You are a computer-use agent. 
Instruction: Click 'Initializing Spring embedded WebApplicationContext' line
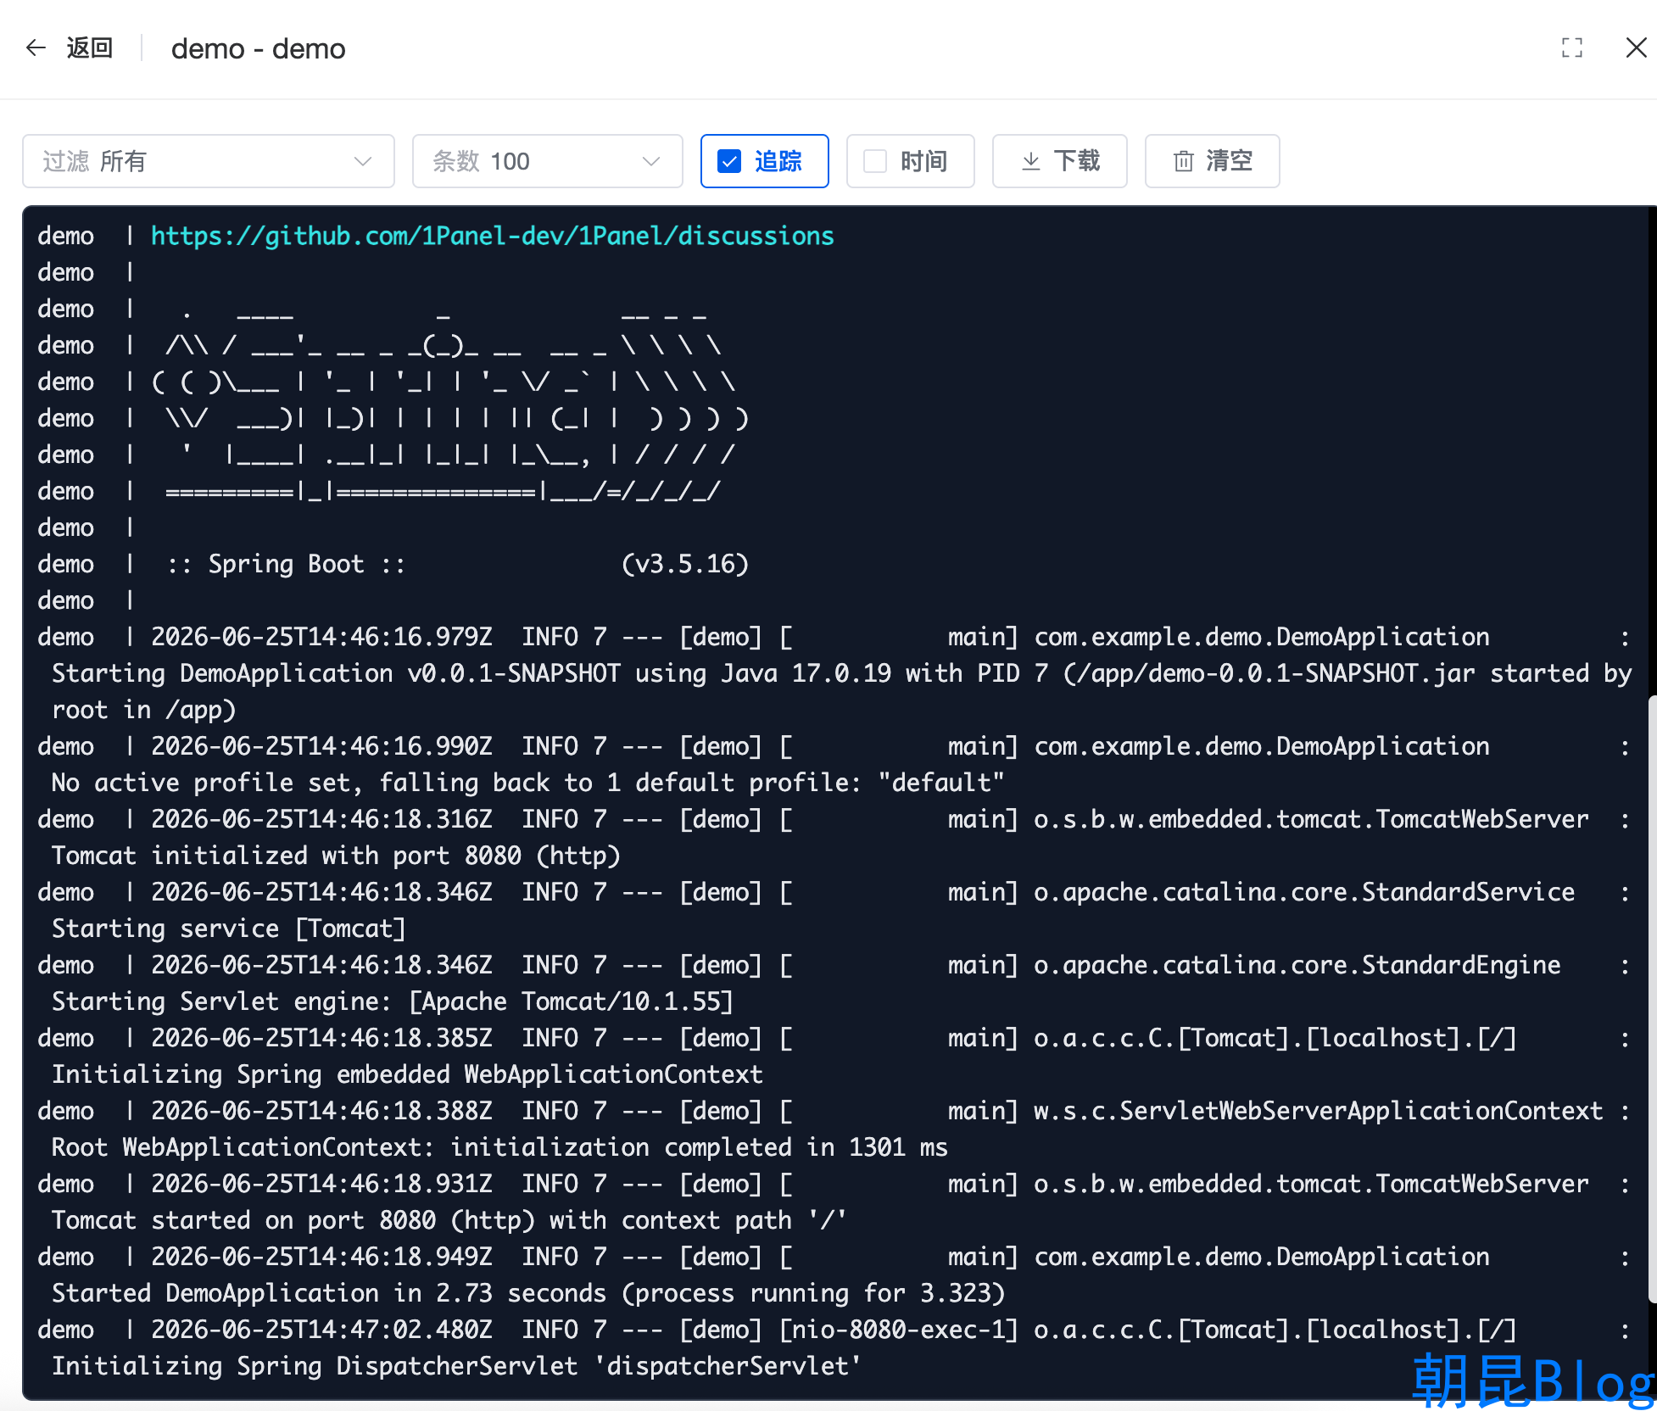(408, 1074)
